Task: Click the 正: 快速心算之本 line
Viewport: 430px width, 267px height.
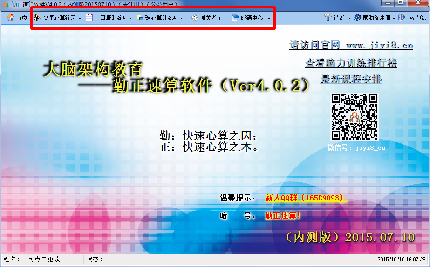Action: tap(209, 147)
